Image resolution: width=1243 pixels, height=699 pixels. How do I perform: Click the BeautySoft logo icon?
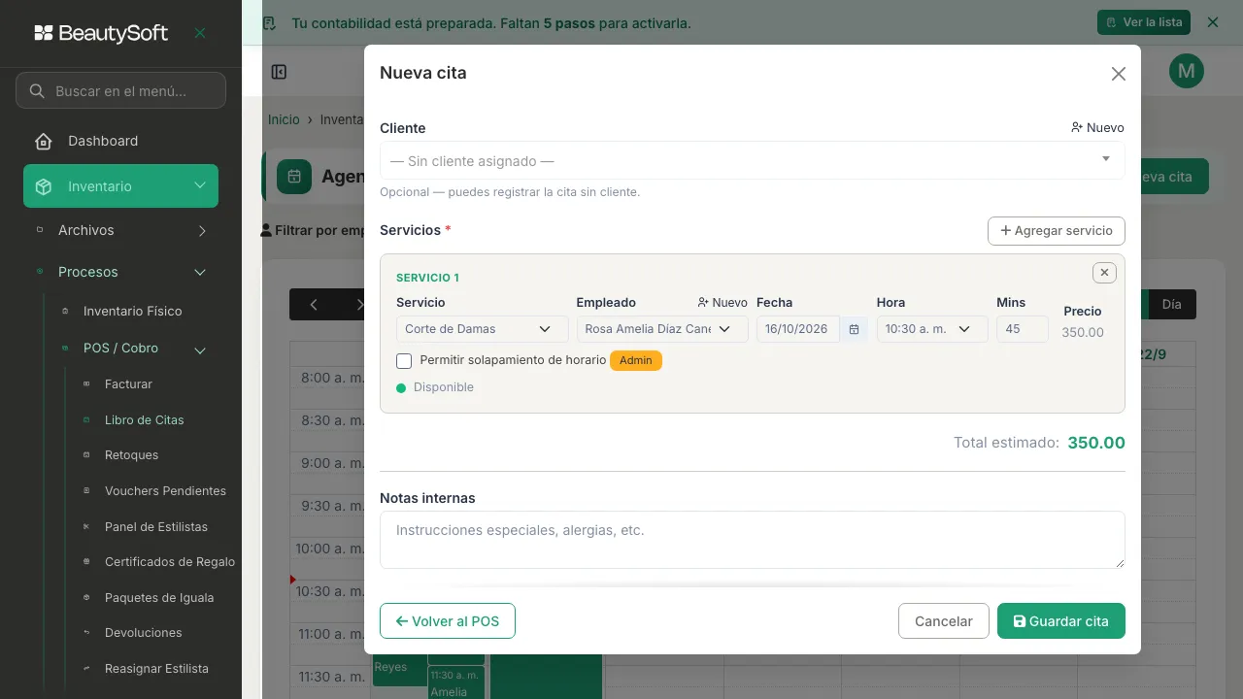point(44,33)
